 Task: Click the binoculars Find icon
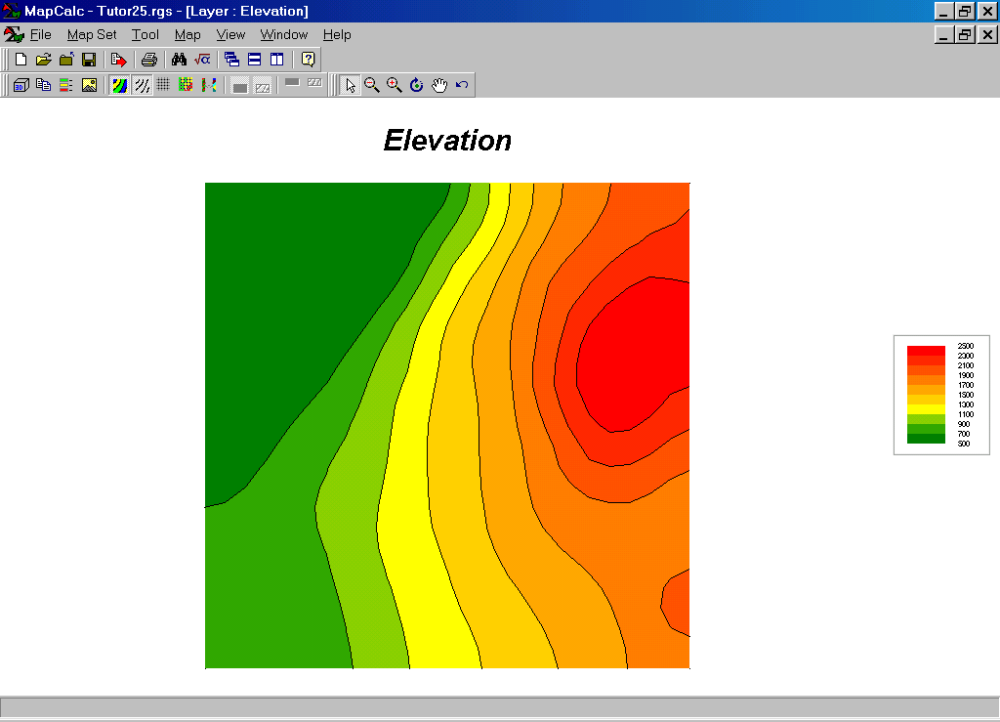pos(179,60)
